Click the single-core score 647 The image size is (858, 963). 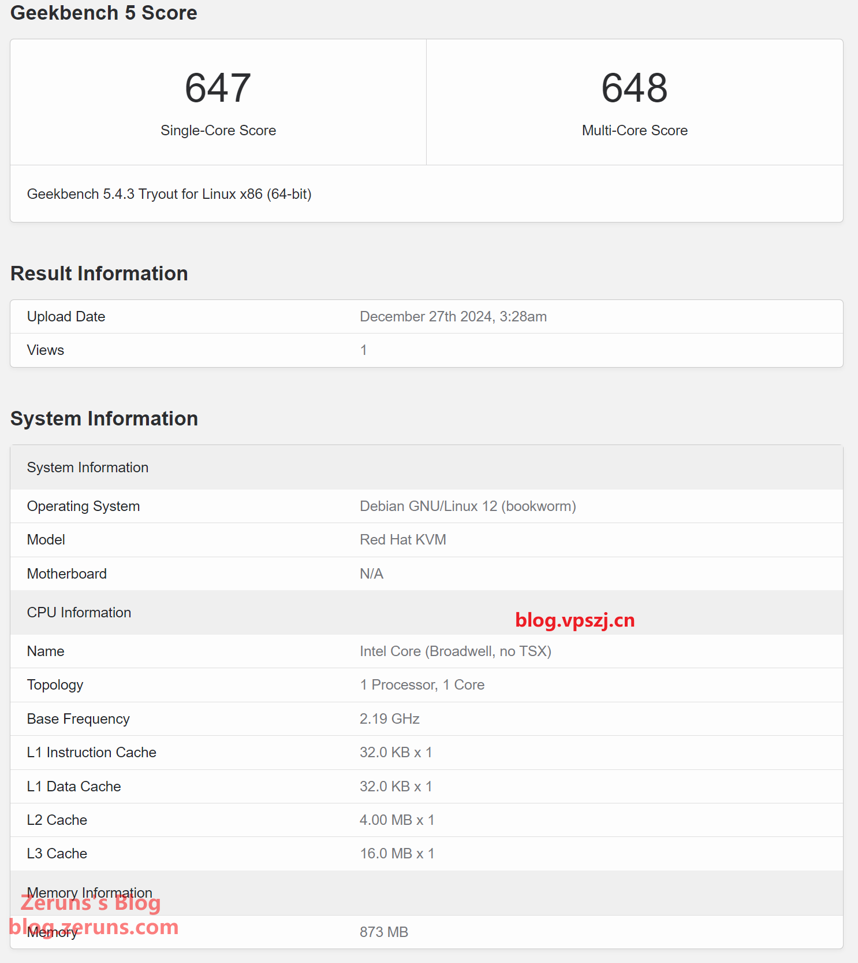[218, 88]
